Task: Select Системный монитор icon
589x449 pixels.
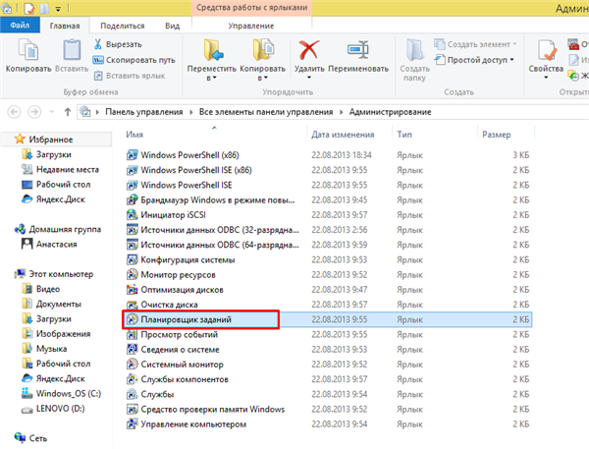Action: tap(132, 364)
